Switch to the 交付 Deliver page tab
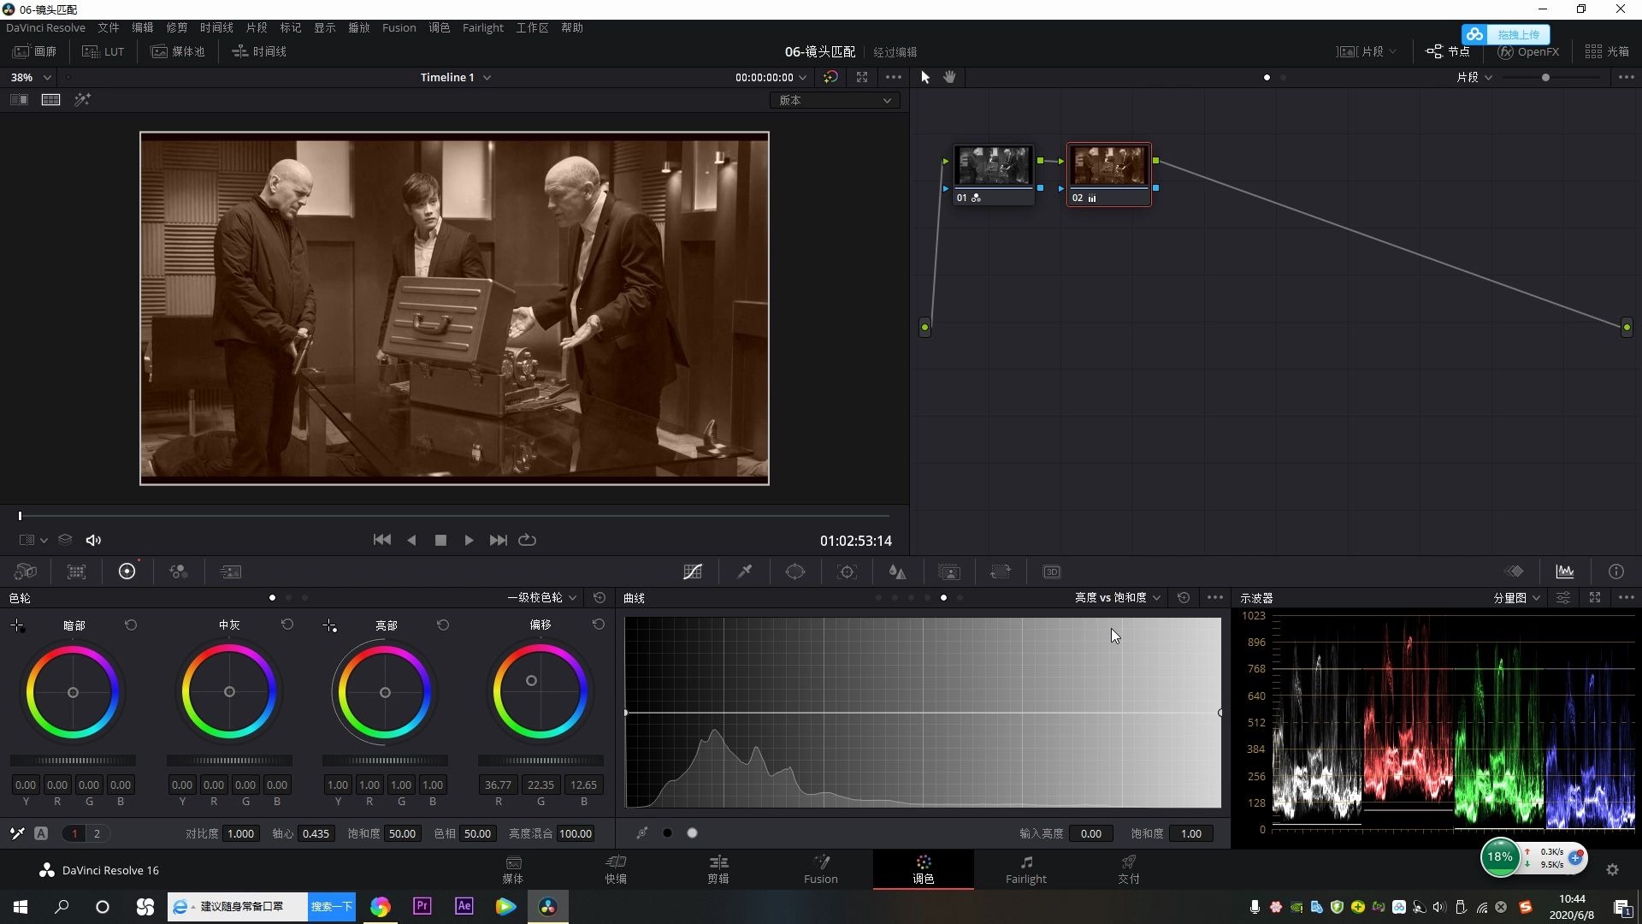Screen dimensions: 1642x924 point(1129,869)
